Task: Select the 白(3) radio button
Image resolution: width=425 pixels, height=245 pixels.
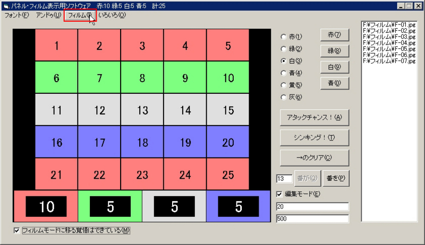Action: (x=292, y=61)
